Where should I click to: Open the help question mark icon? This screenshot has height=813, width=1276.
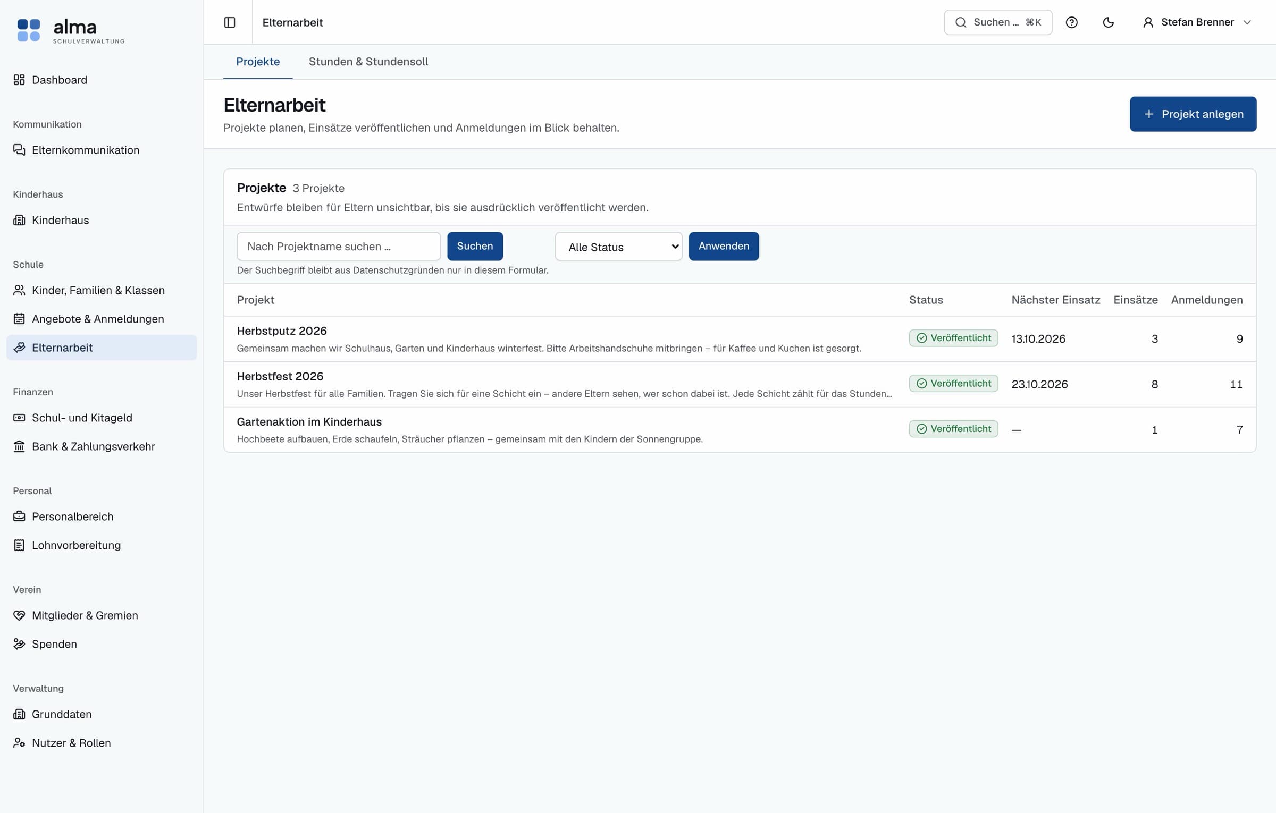coord(1071,22)
